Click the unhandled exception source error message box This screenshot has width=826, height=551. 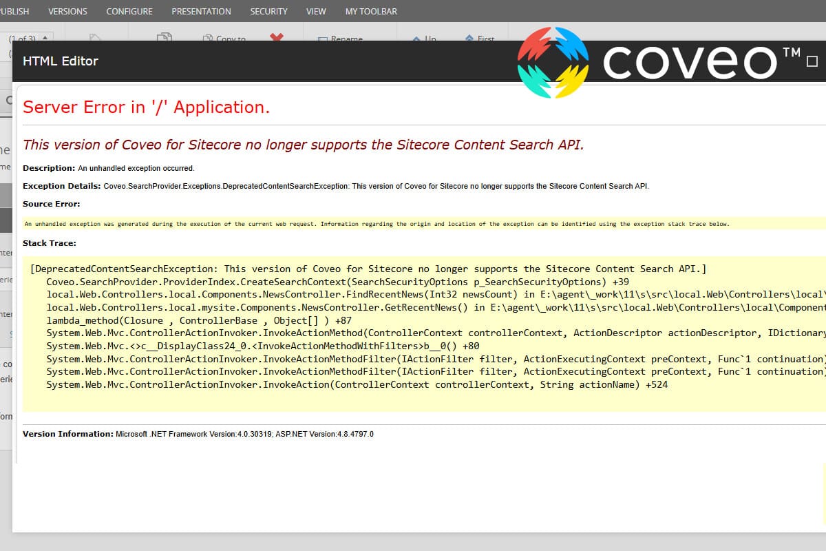click(423, 223)
